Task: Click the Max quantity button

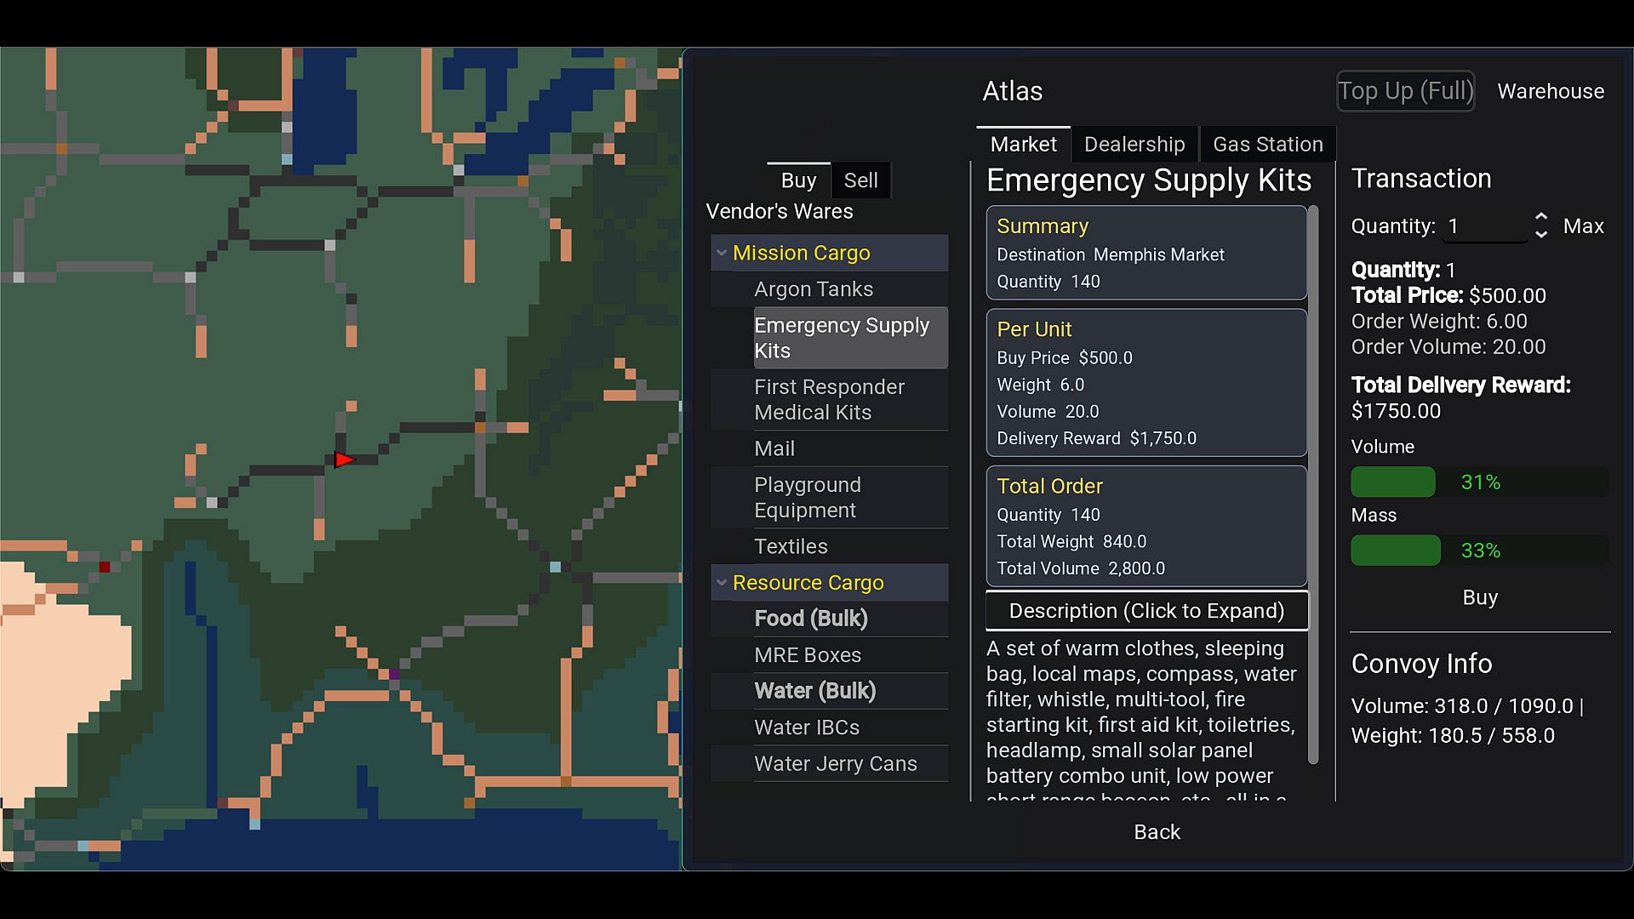Action: tap(1583, 226)
